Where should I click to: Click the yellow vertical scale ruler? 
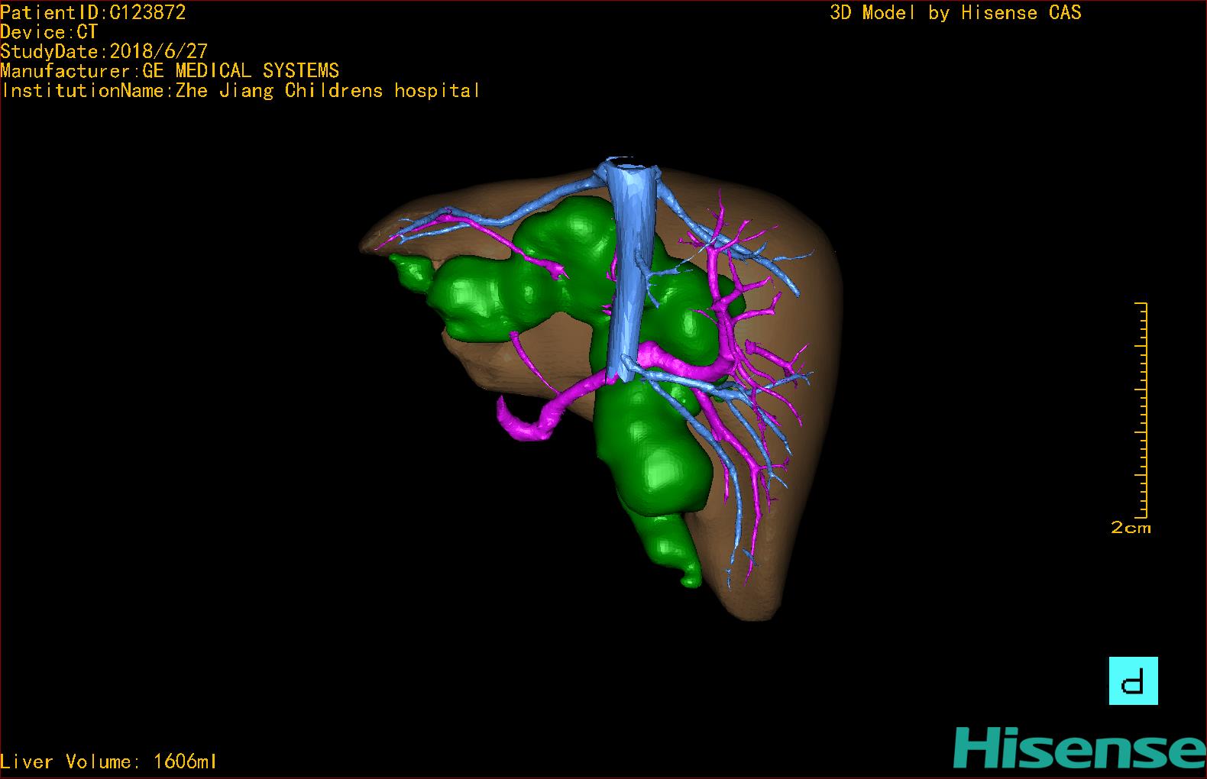pos(1143,410)
